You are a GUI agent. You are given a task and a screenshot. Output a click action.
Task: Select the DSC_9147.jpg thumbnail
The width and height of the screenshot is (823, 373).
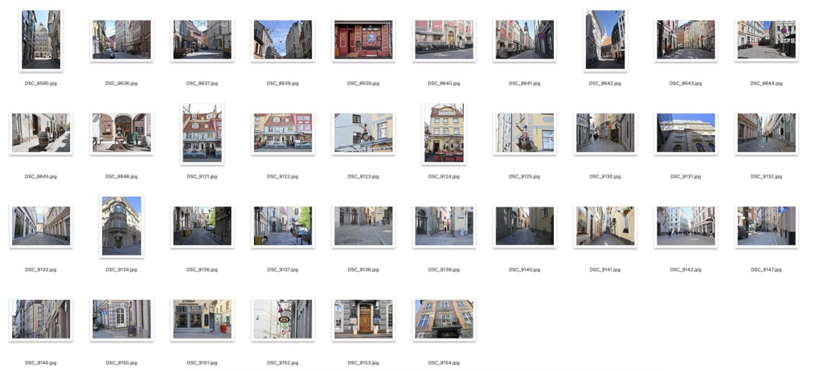coord(766,226)
